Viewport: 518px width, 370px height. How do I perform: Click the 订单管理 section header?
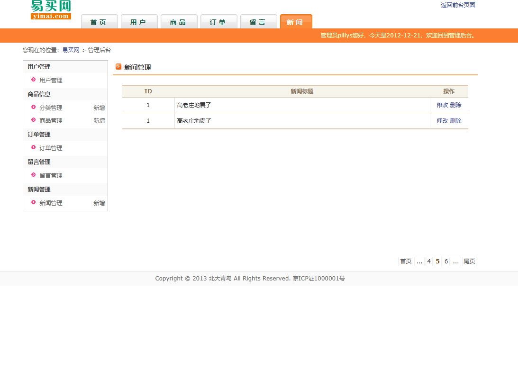pos(39,135)
